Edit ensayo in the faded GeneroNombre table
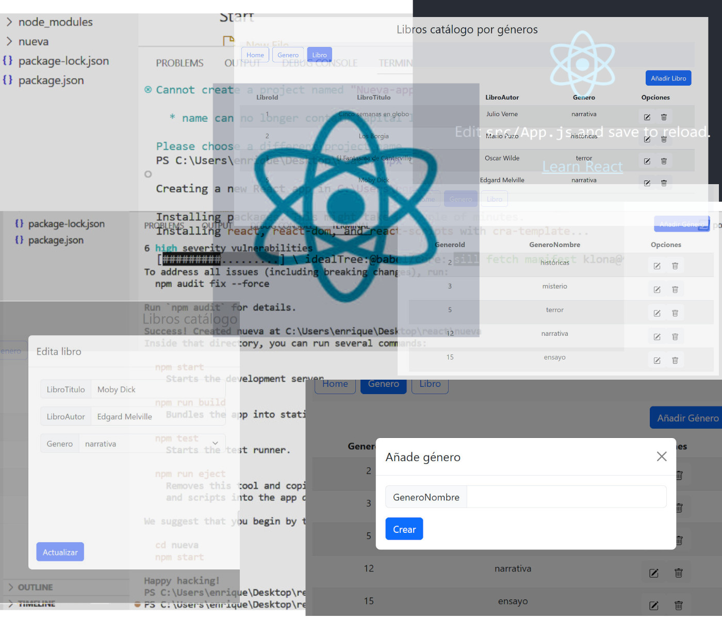 (657, 361)
